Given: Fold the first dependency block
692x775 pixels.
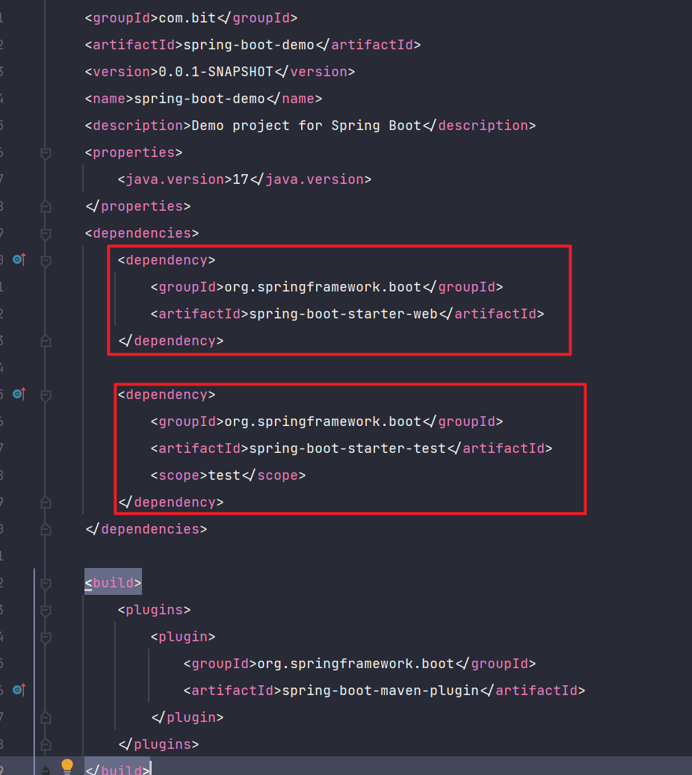Looking at the screenshot, I should coord(46,262).
